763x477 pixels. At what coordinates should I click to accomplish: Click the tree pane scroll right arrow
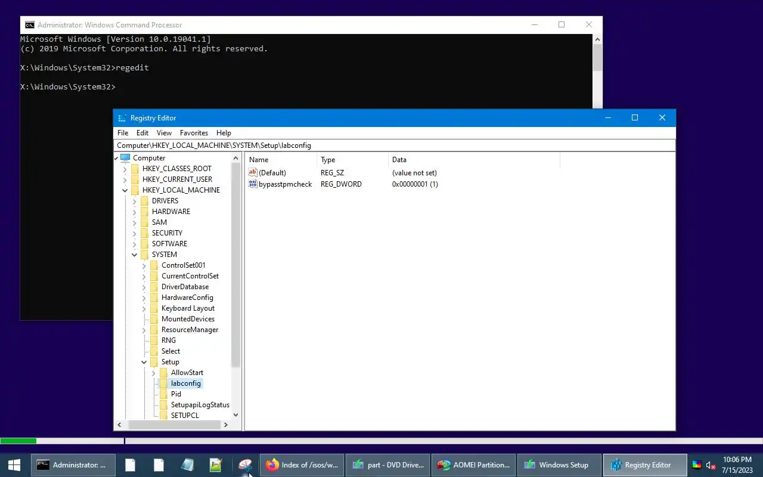pyautogui.click(x=225, y=425)
